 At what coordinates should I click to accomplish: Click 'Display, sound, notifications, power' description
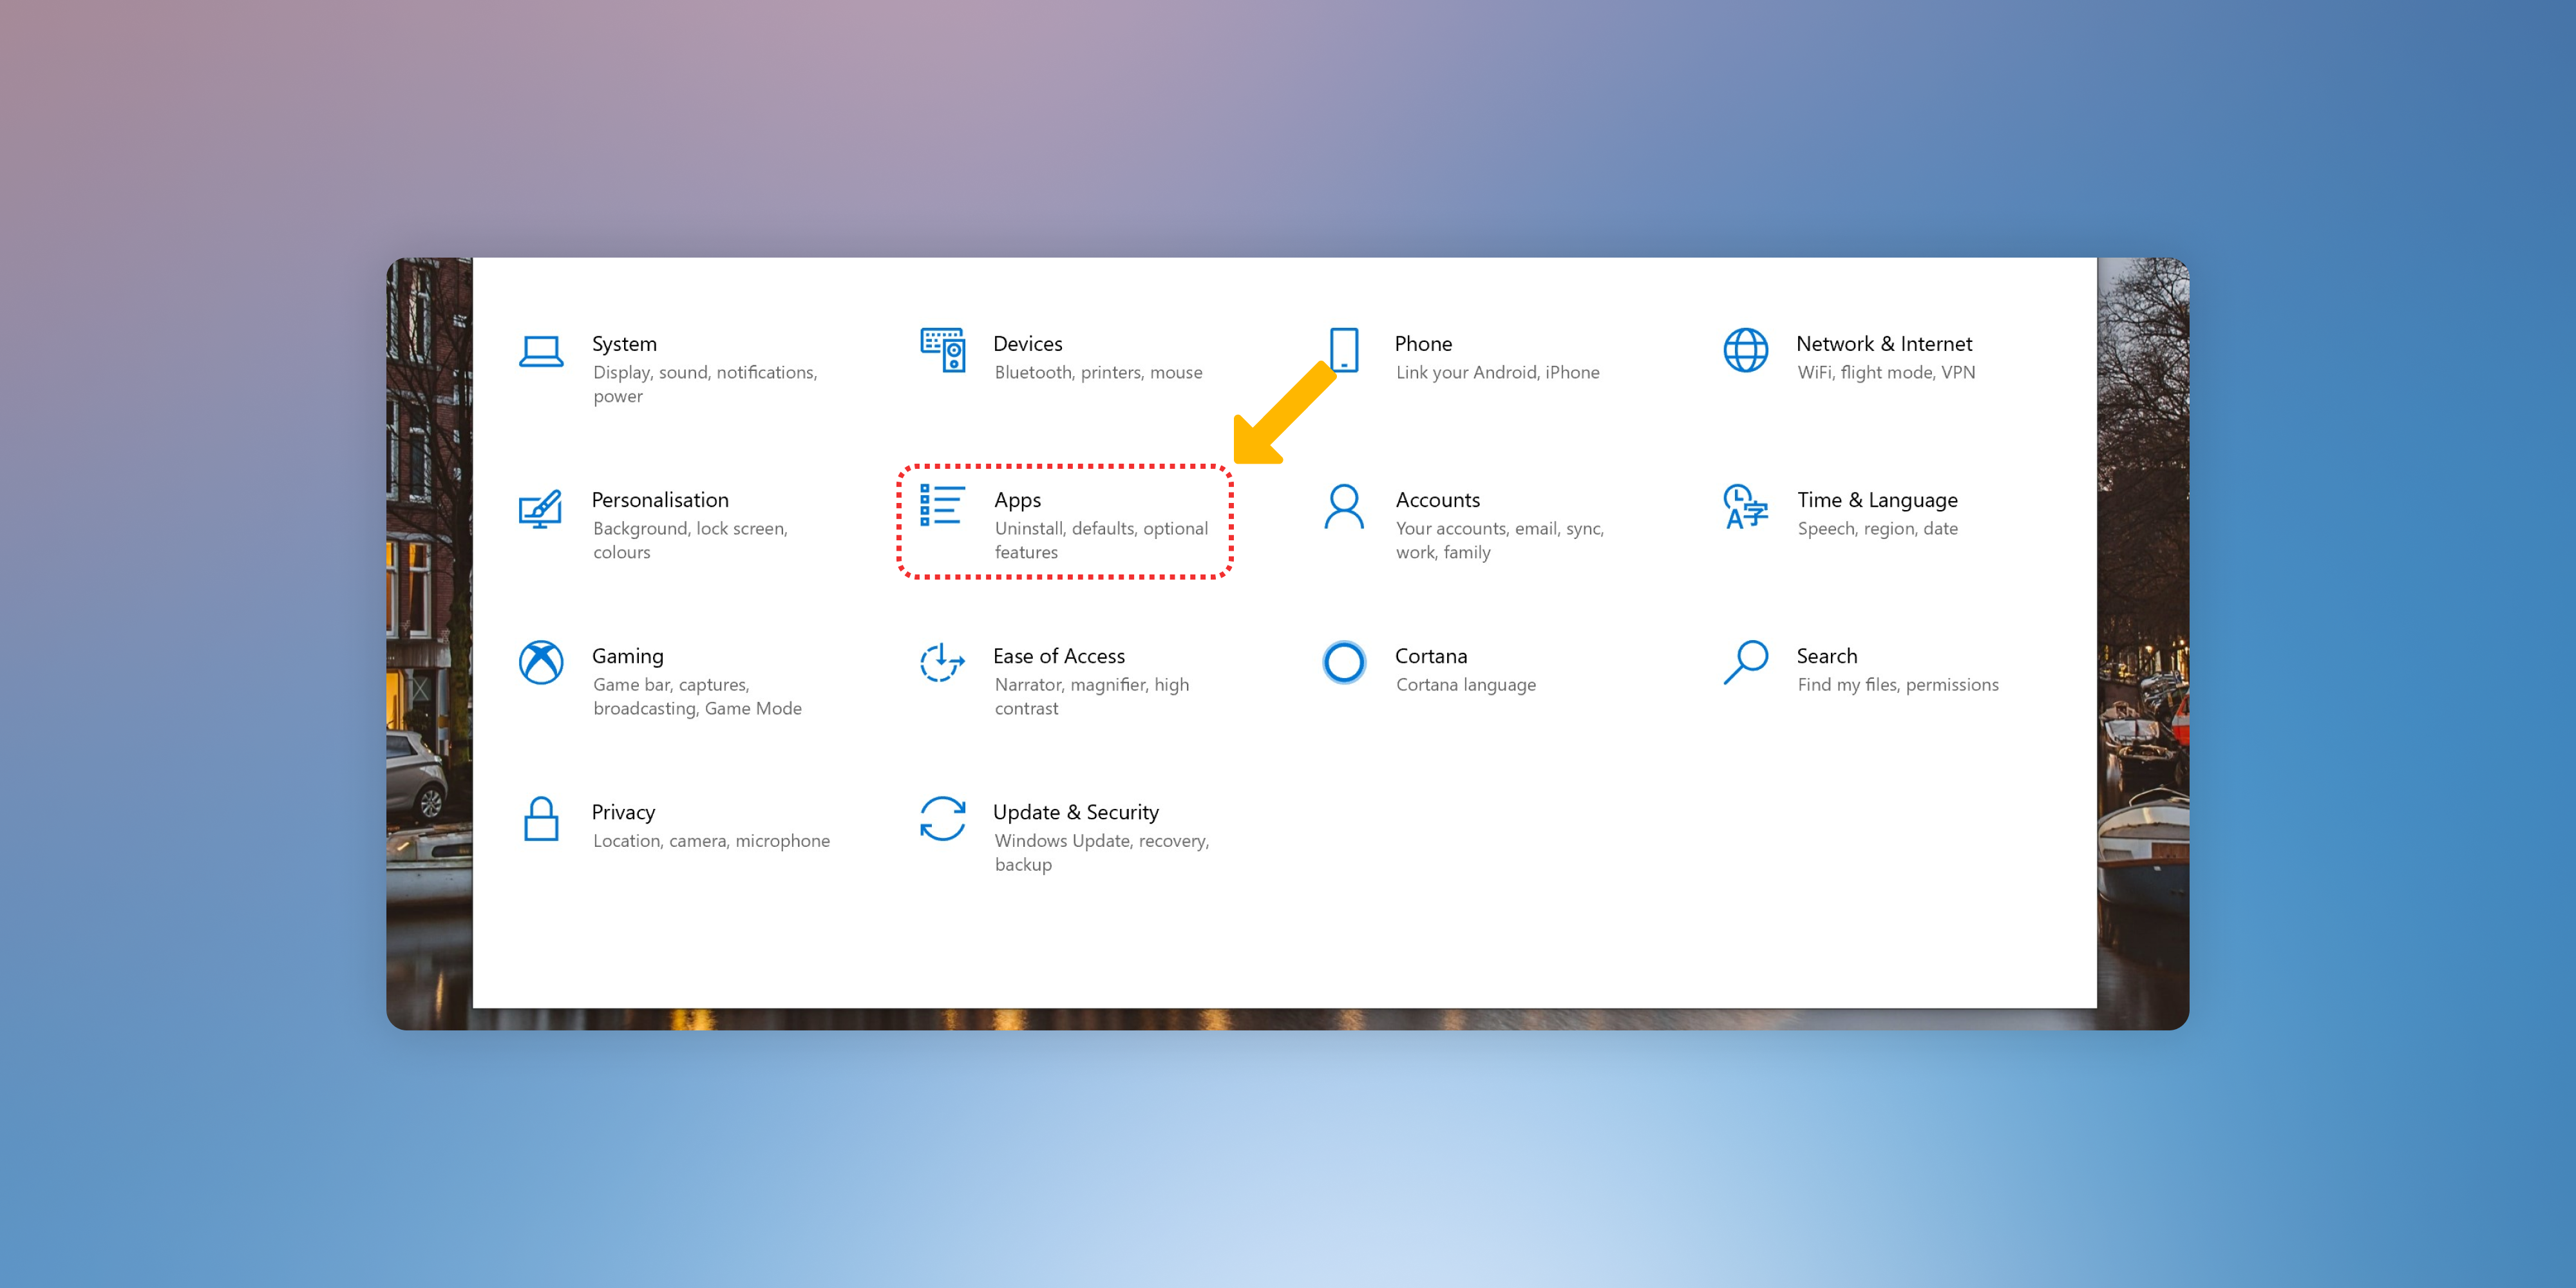click(705, 384)
